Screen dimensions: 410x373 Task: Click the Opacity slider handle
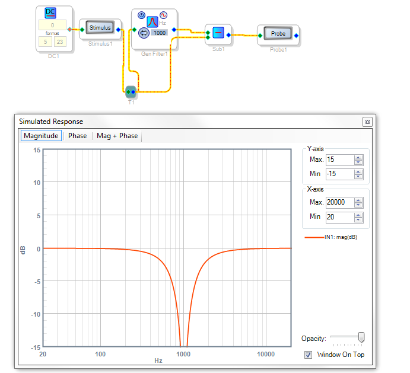361,337
